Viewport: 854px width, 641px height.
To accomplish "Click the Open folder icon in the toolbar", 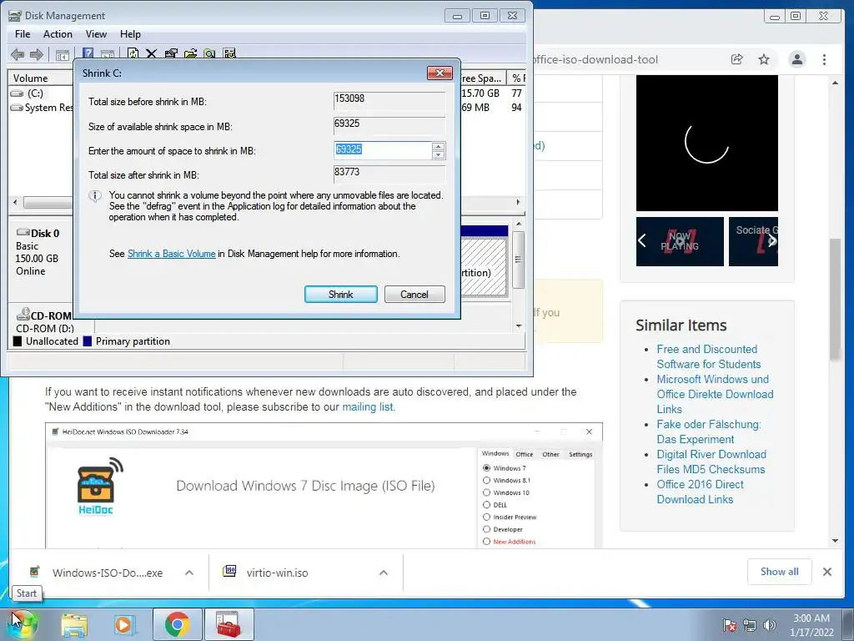I will point(190,53).
